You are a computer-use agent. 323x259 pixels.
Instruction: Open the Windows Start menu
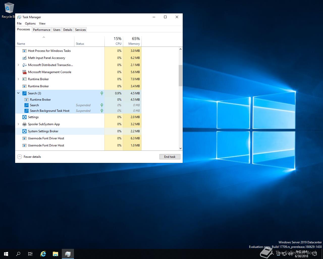tap(6, 254)
